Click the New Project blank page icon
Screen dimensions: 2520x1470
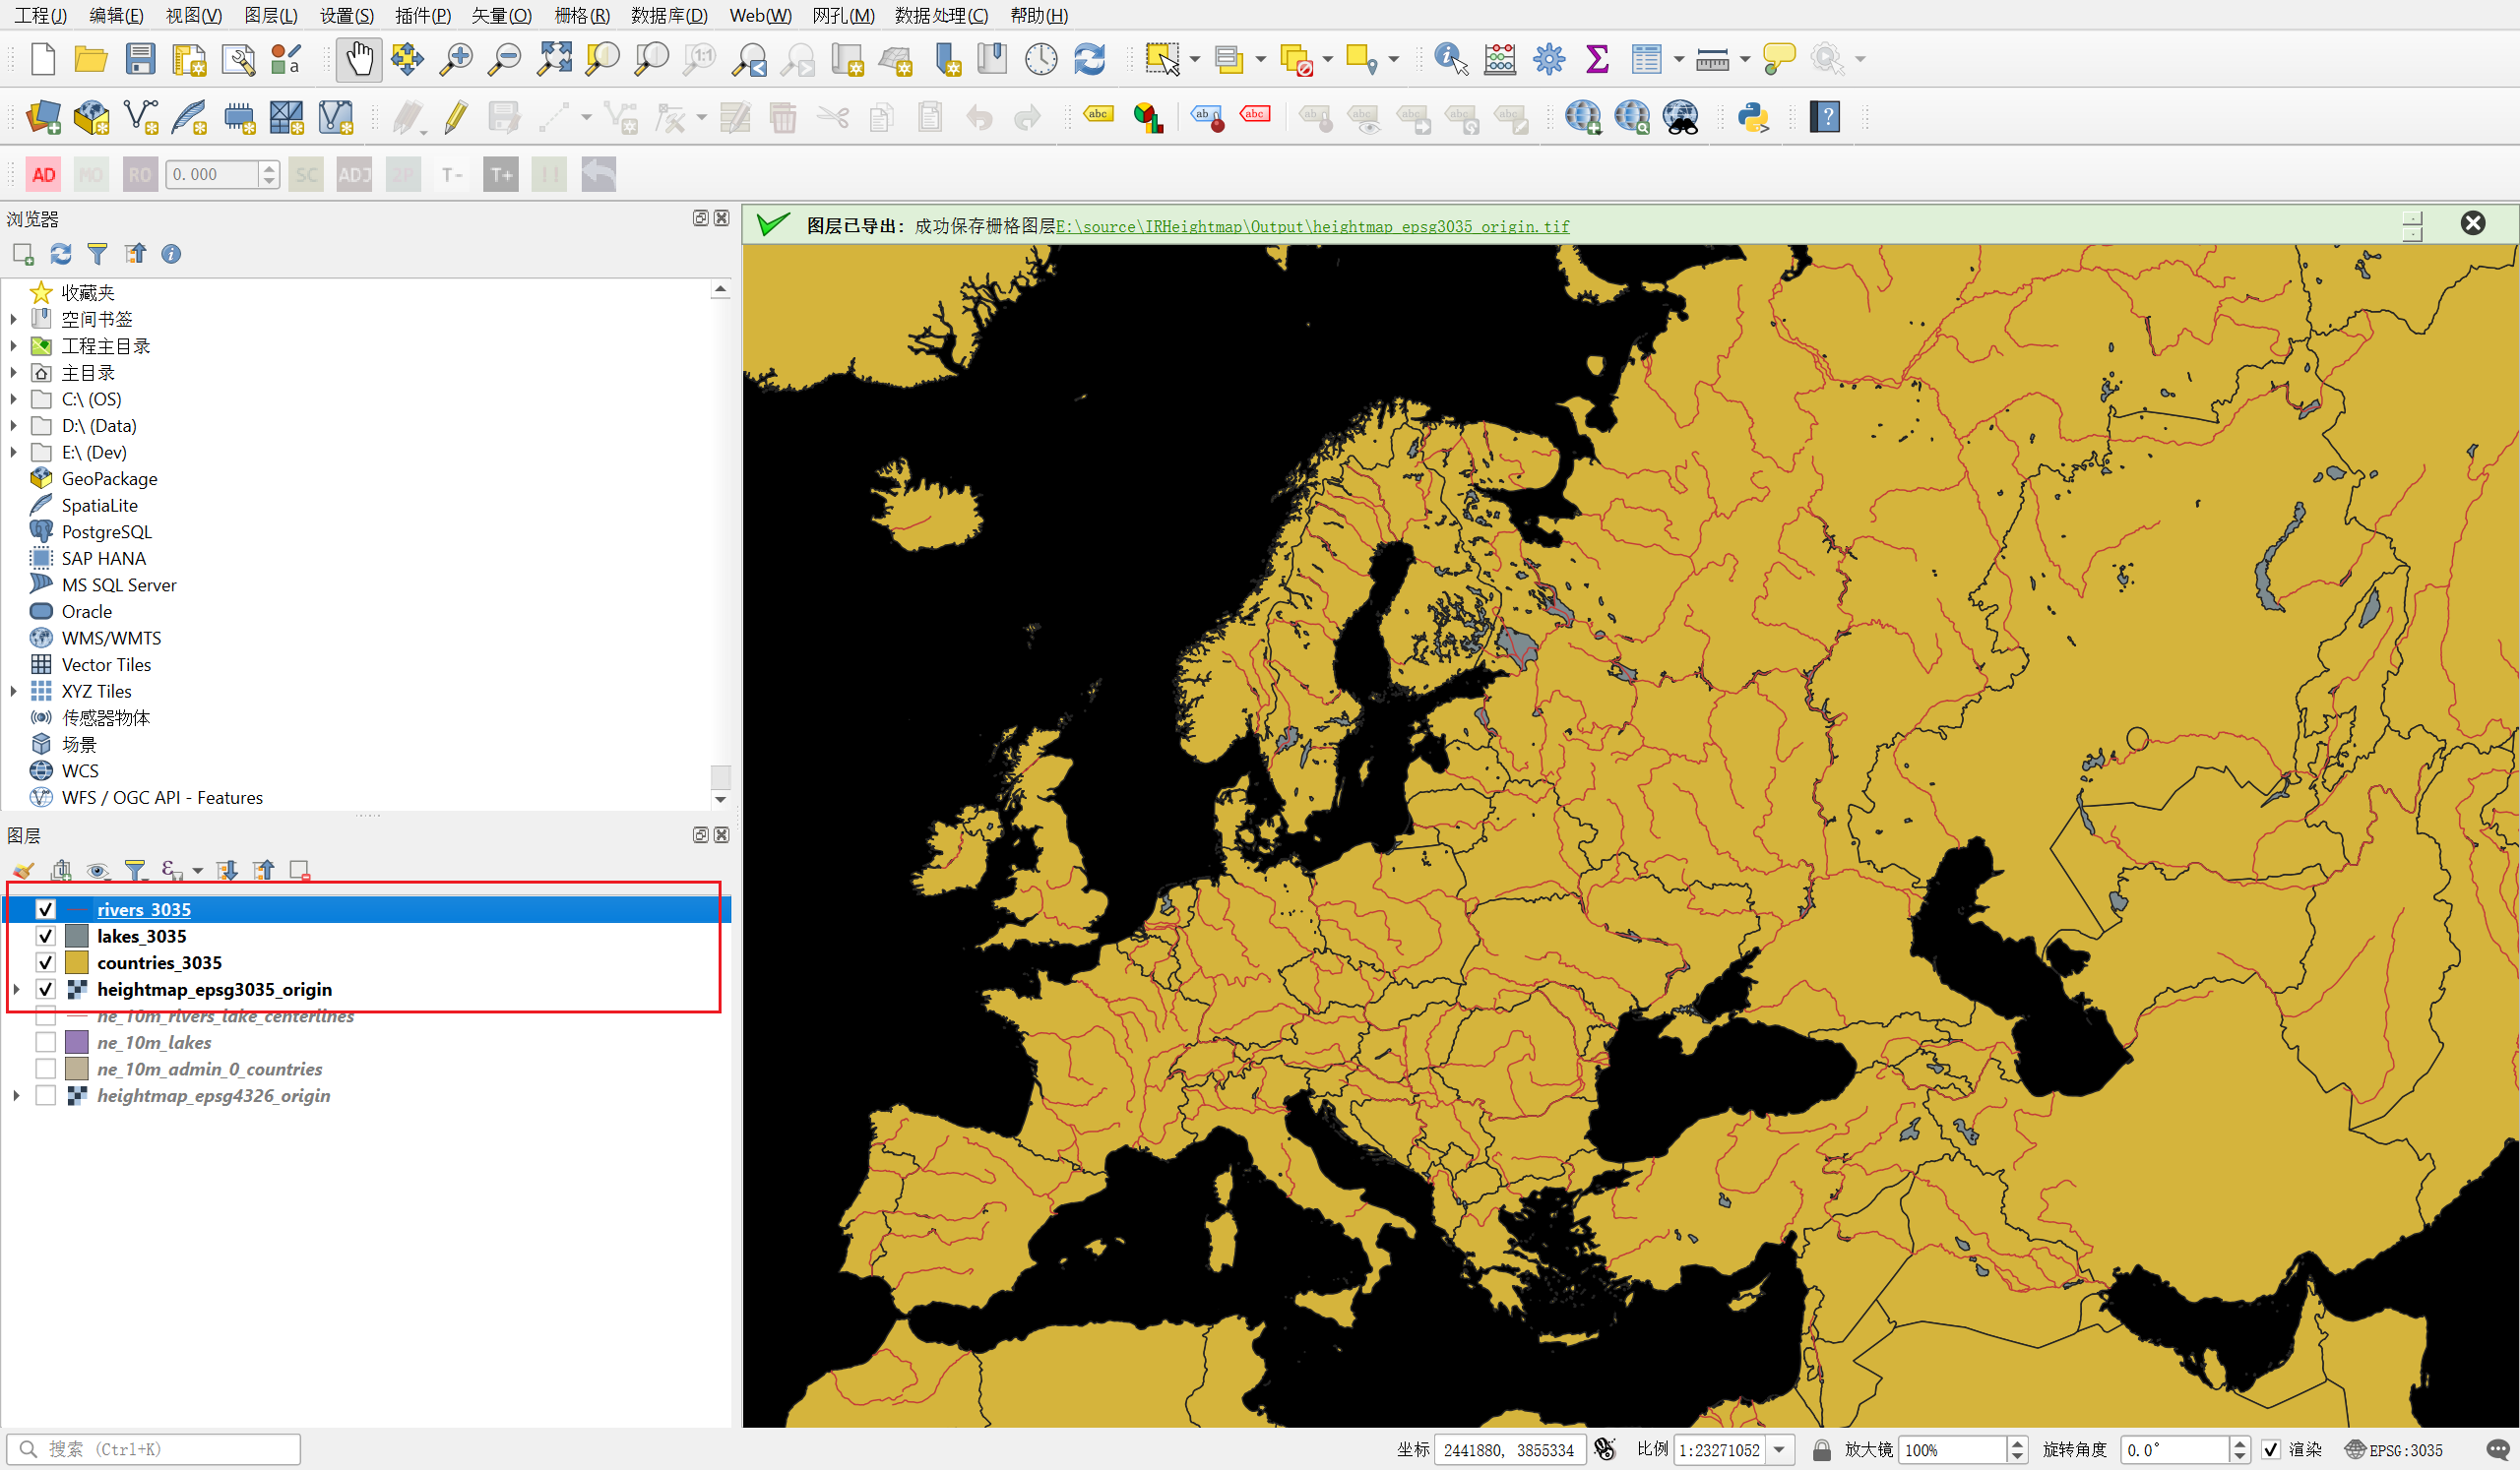43,59
